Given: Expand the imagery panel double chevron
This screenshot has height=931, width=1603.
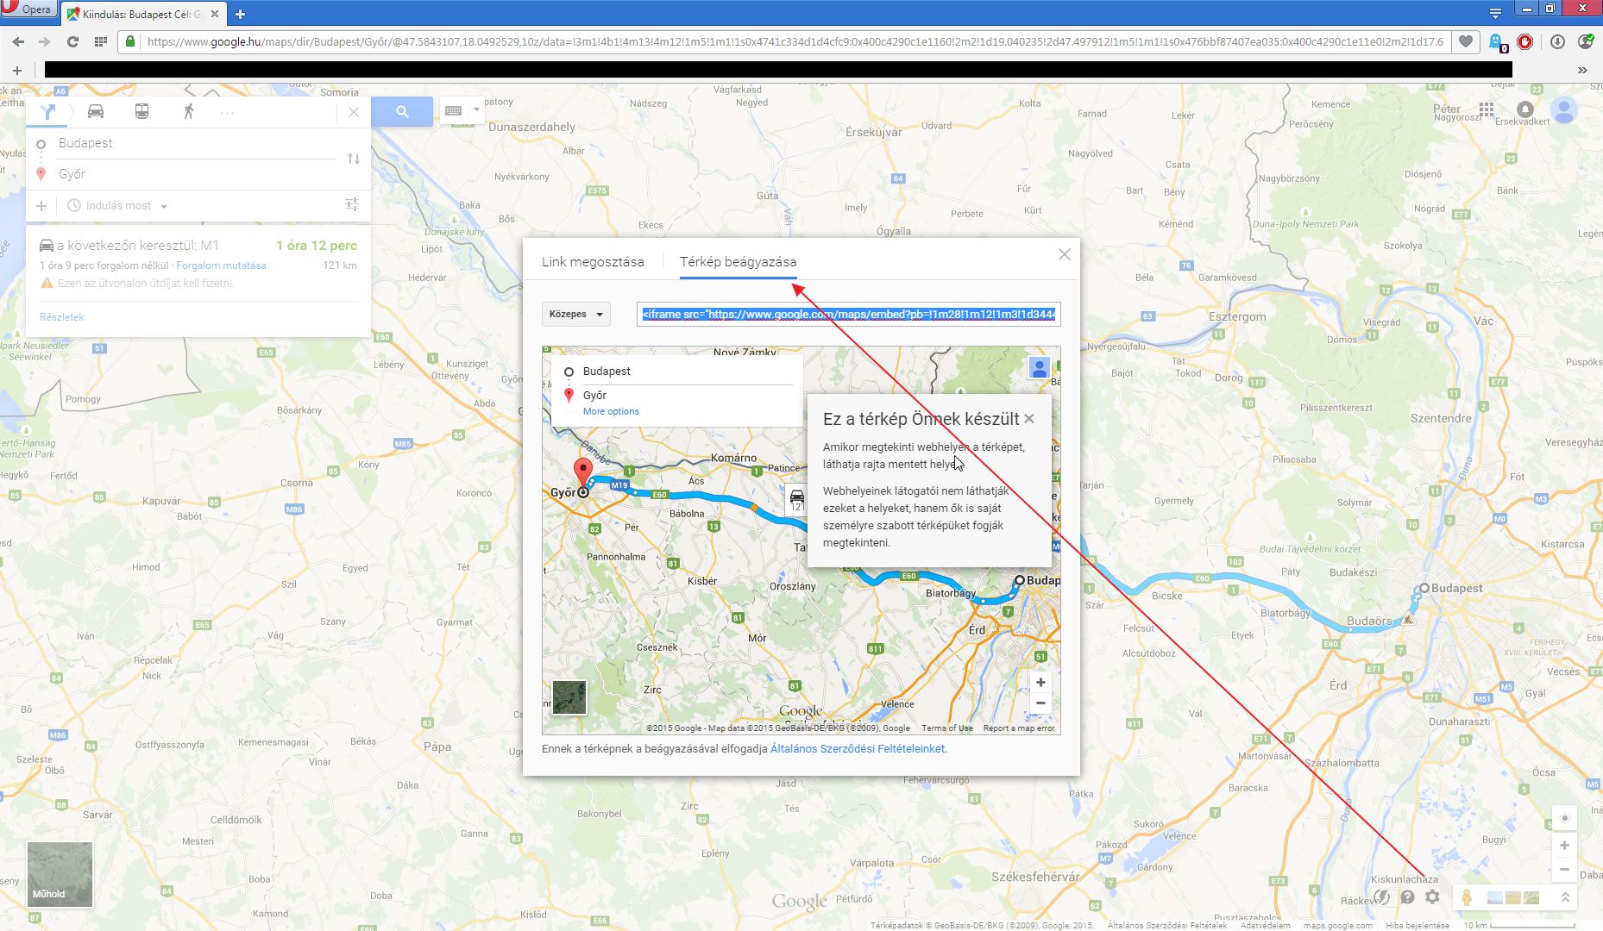Looking at the screenshot, I should click(x=1565, y=898).
